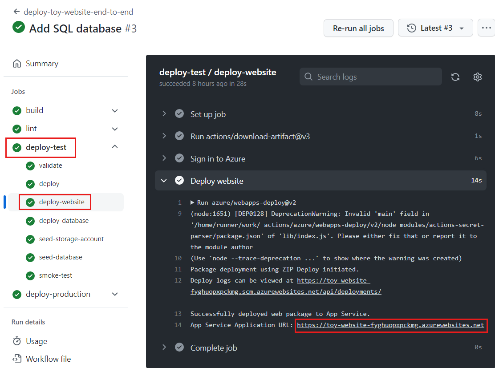Open the Workflow file link
495x368 pixels.
(49, 359)
